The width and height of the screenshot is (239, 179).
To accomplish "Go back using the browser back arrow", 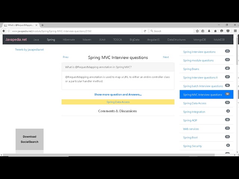I will pyautogui.click(x=4, y=31).
